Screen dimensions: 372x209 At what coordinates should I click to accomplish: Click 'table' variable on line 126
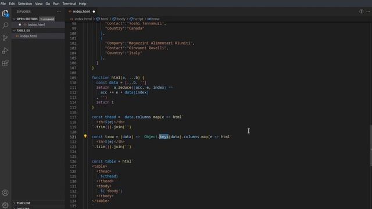(110, 161)
